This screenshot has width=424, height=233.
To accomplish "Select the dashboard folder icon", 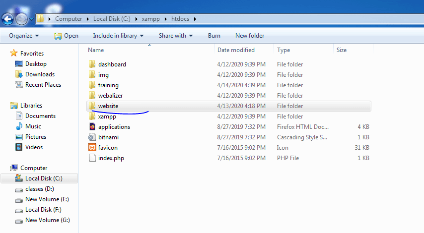I will coord(92,64).
